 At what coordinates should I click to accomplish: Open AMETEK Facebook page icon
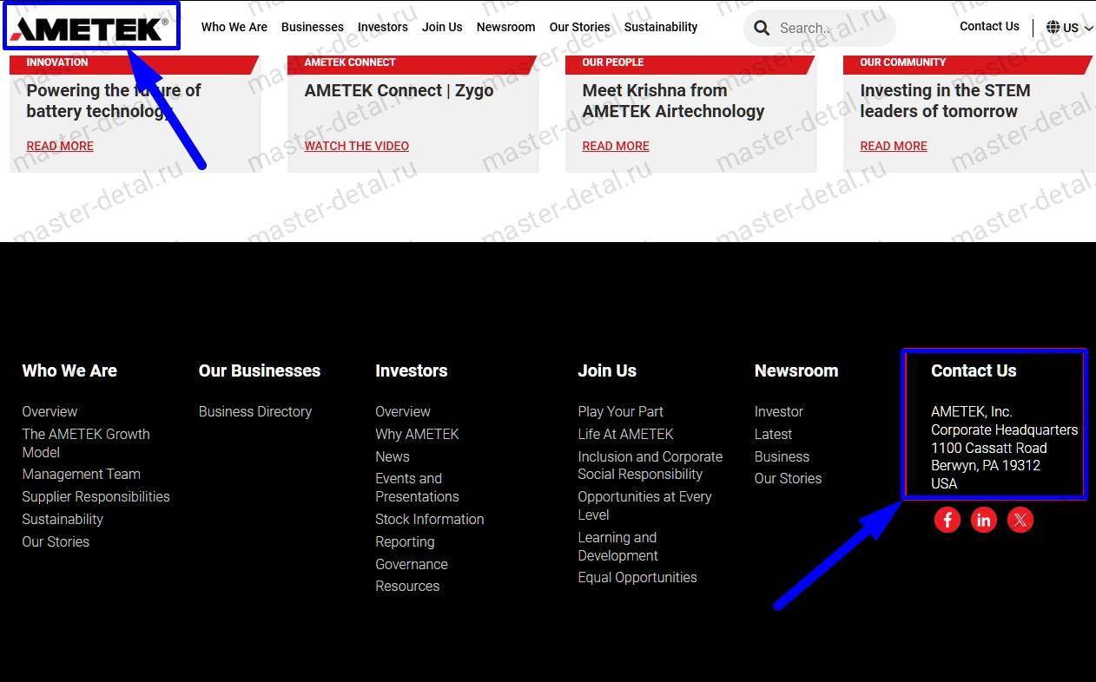point(947,520)
